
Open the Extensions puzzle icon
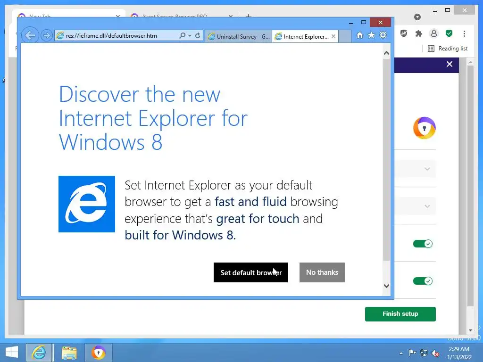click(419, 33)
